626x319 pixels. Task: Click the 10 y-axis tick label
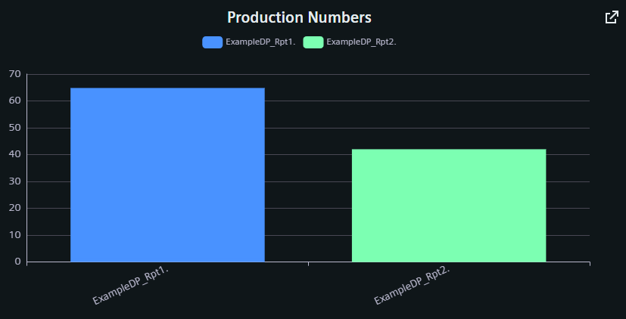(14, 235)
